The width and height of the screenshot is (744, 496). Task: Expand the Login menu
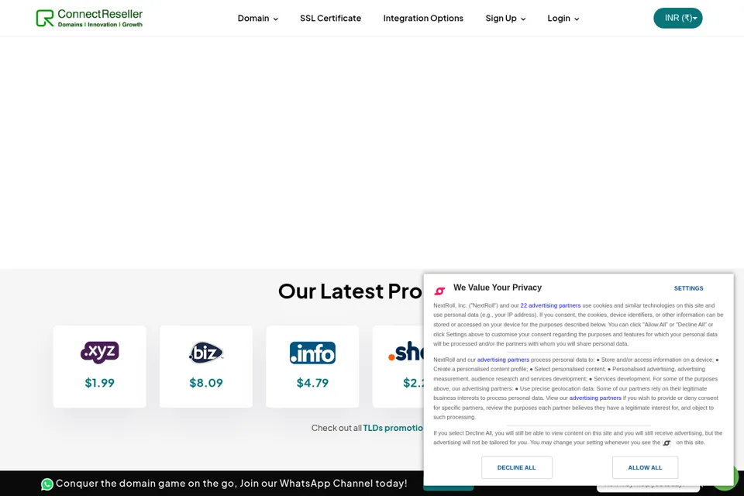pos(563,19)
